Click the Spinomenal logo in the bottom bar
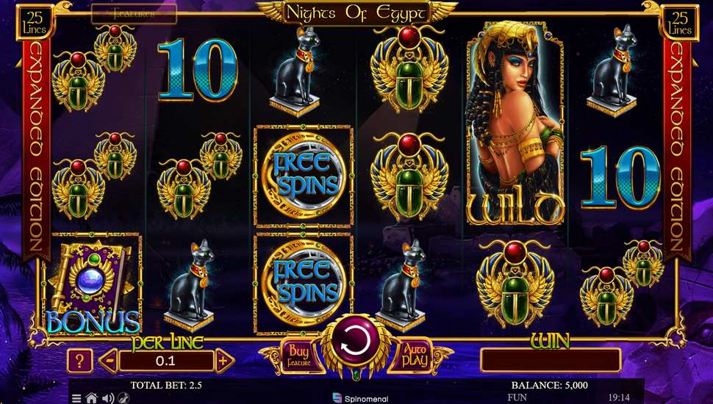Screen dimensions: 713x404 tap(360, 399)
